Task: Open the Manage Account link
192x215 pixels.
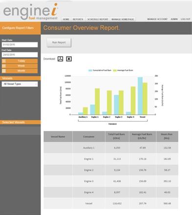Action: [157, 19]
